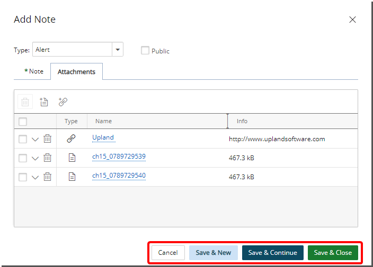Viewport: 373px width, 267px height.
Task: Open the Upland link
Action: click(103, 137)
